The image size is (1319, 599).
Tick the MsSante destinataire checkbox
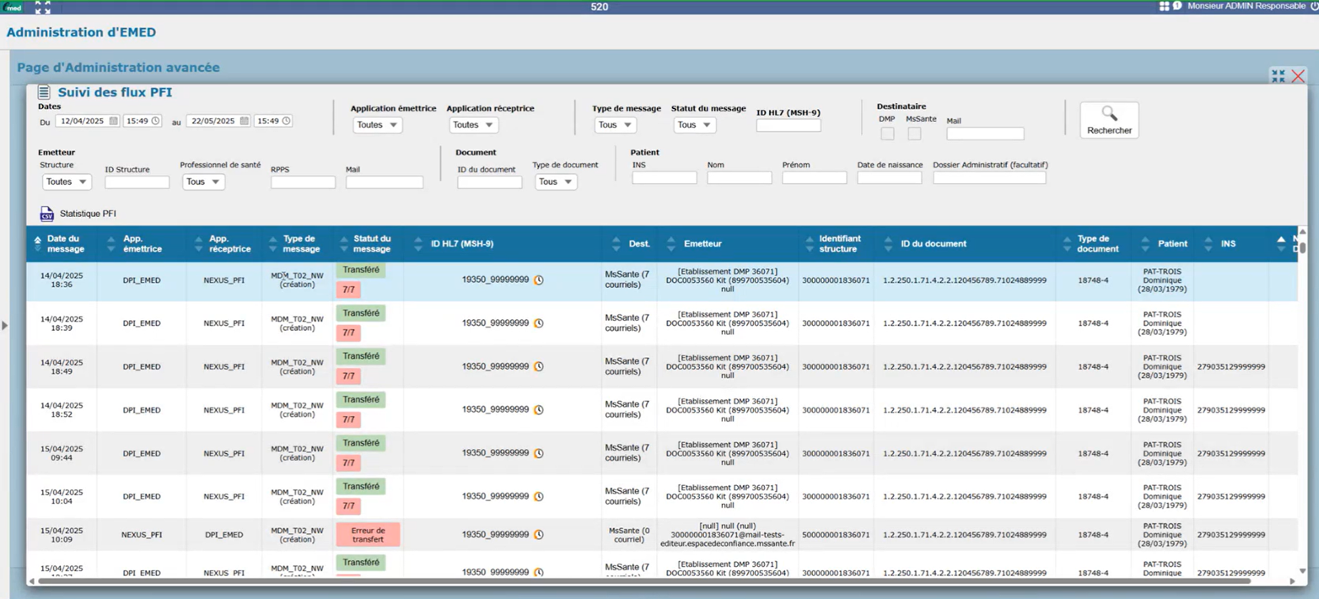[x=915, y=134]
